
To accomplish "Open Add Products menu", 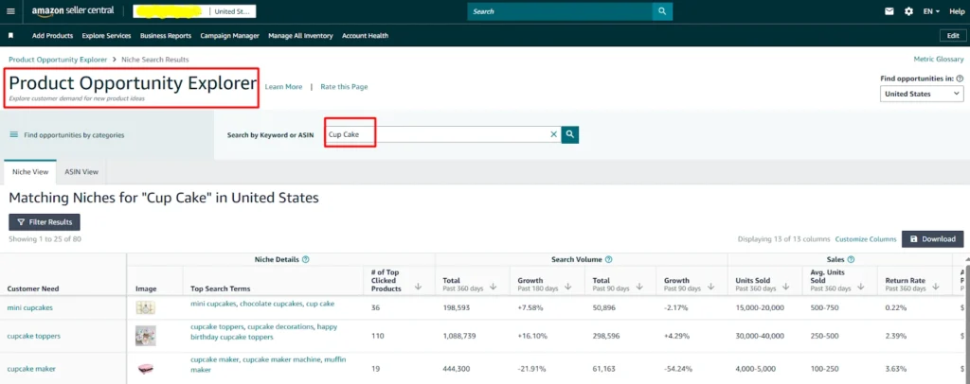I will coord(53,36).
